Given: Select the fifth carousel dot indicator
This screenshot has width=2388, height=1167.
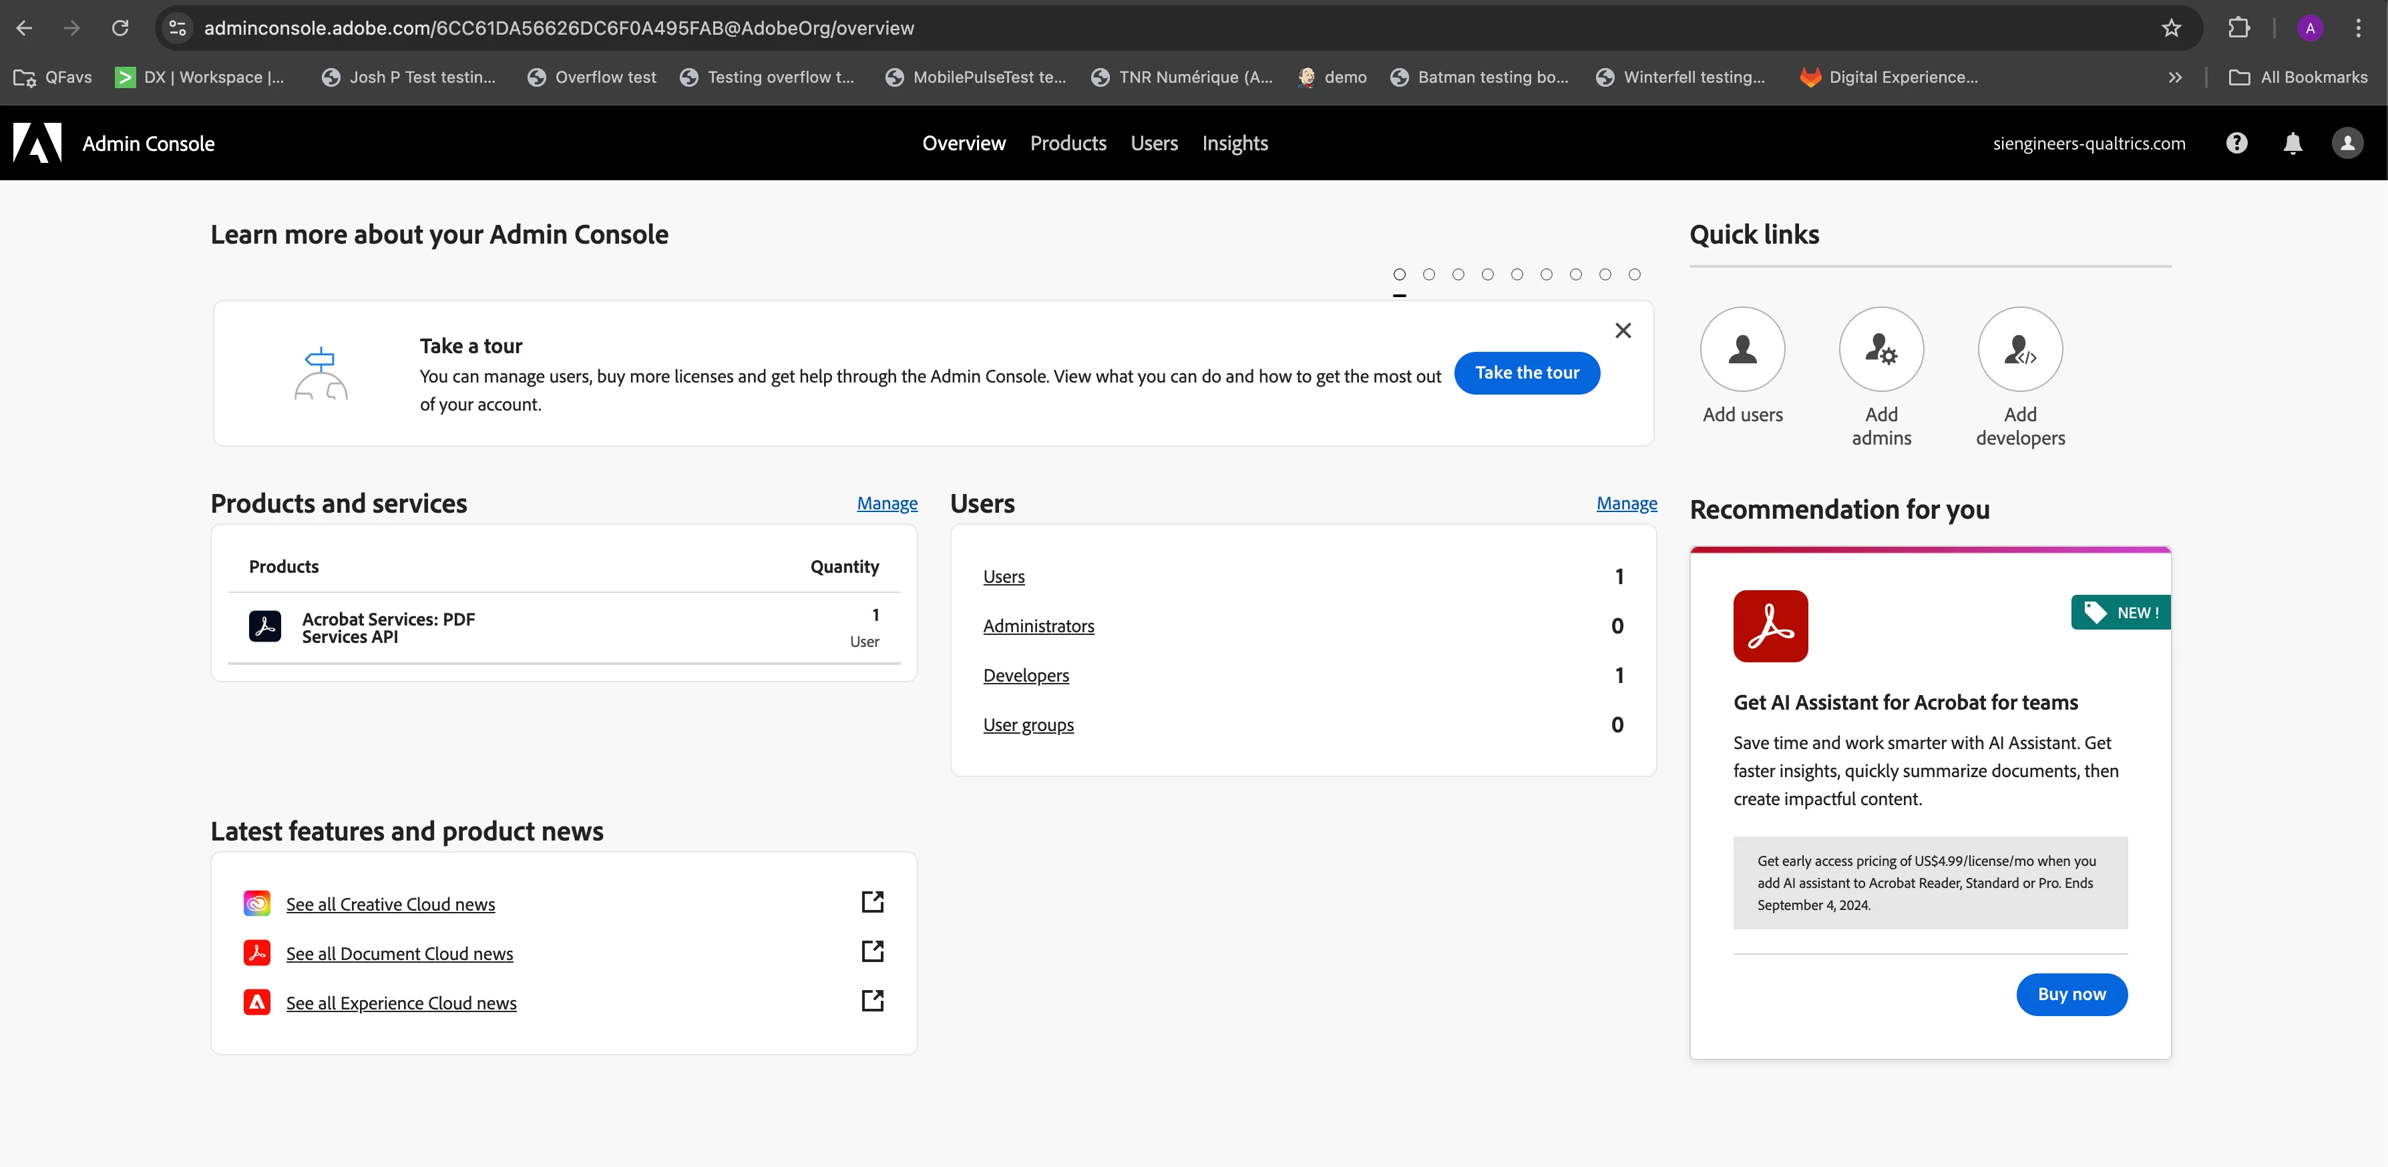Looking at the screenshot, I should 1517,274.
